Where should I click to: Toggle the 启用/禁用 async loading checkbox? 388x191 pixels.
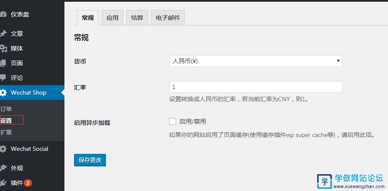tap(173, 121)
